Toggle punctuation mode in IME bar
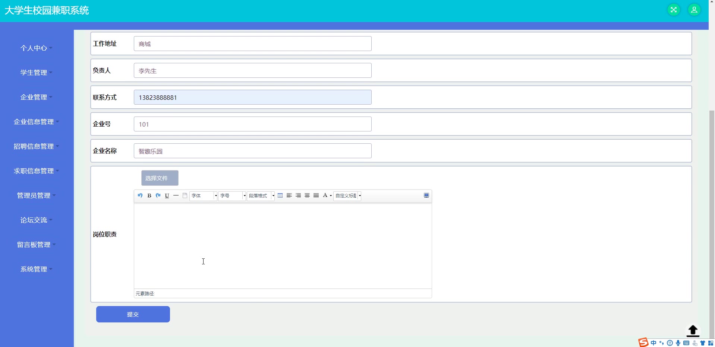The width and height of the screenshot is (715, 347). click(662, 343)
